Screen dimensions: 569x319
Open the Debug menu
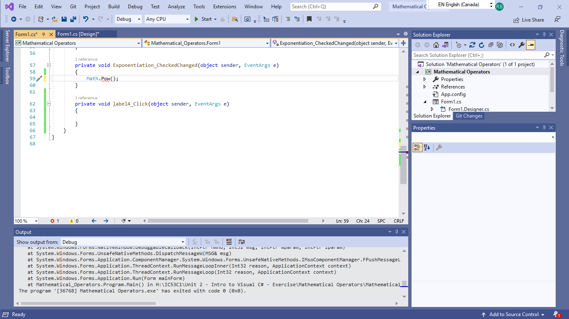pos(135,7)
